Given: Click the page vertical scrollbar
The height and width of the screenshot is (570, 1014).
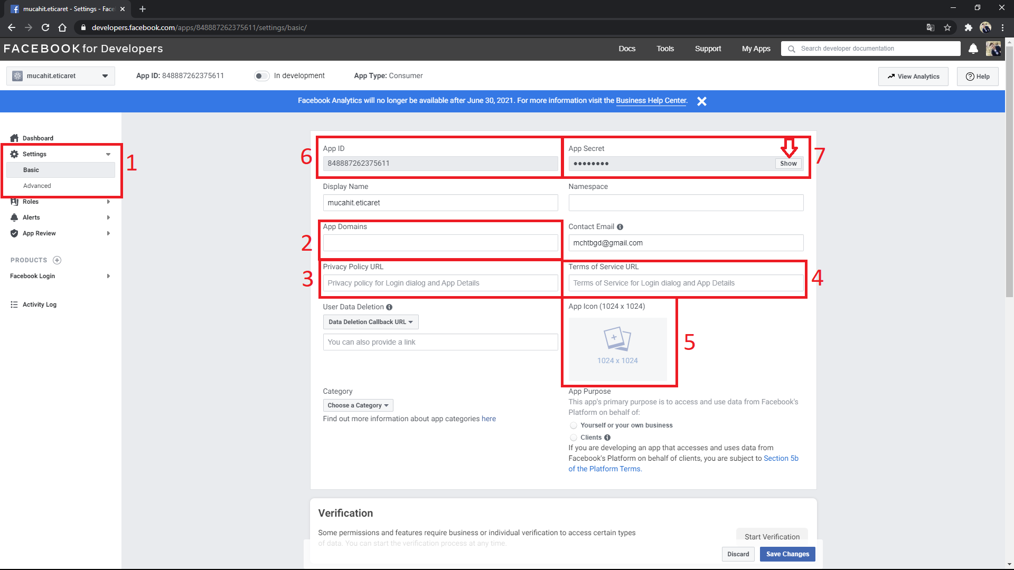Looking at the screenshot, I should 1009,172.
